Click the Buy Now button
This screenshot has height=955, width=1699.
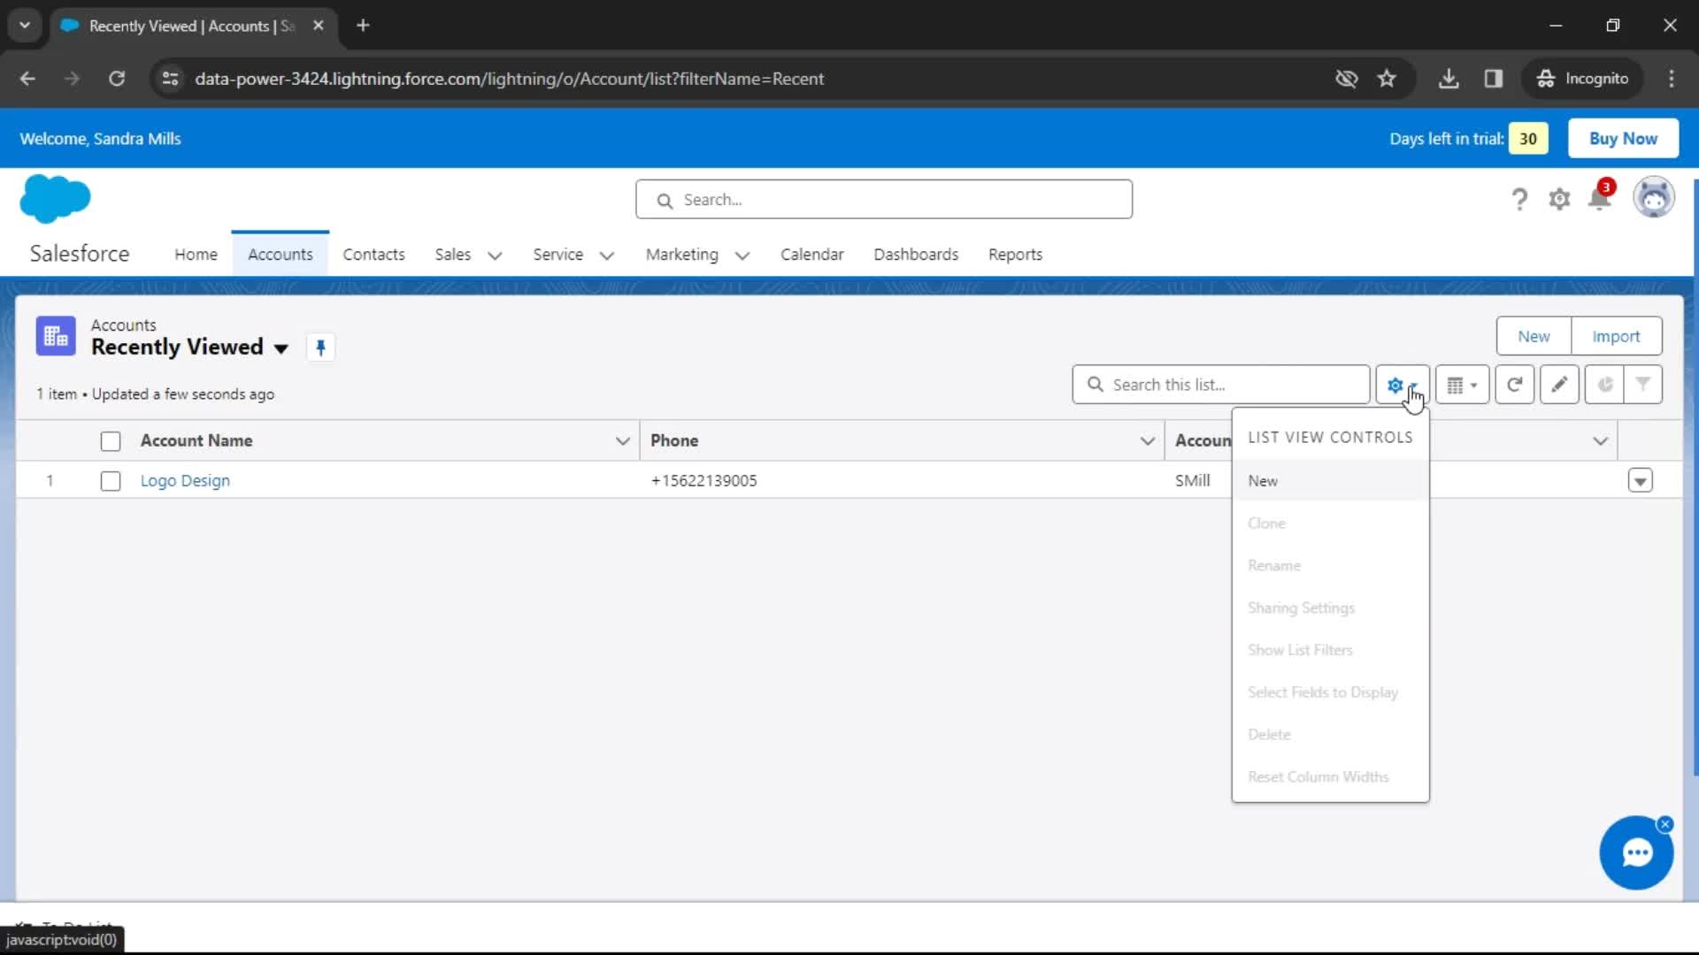point(1623,139)
